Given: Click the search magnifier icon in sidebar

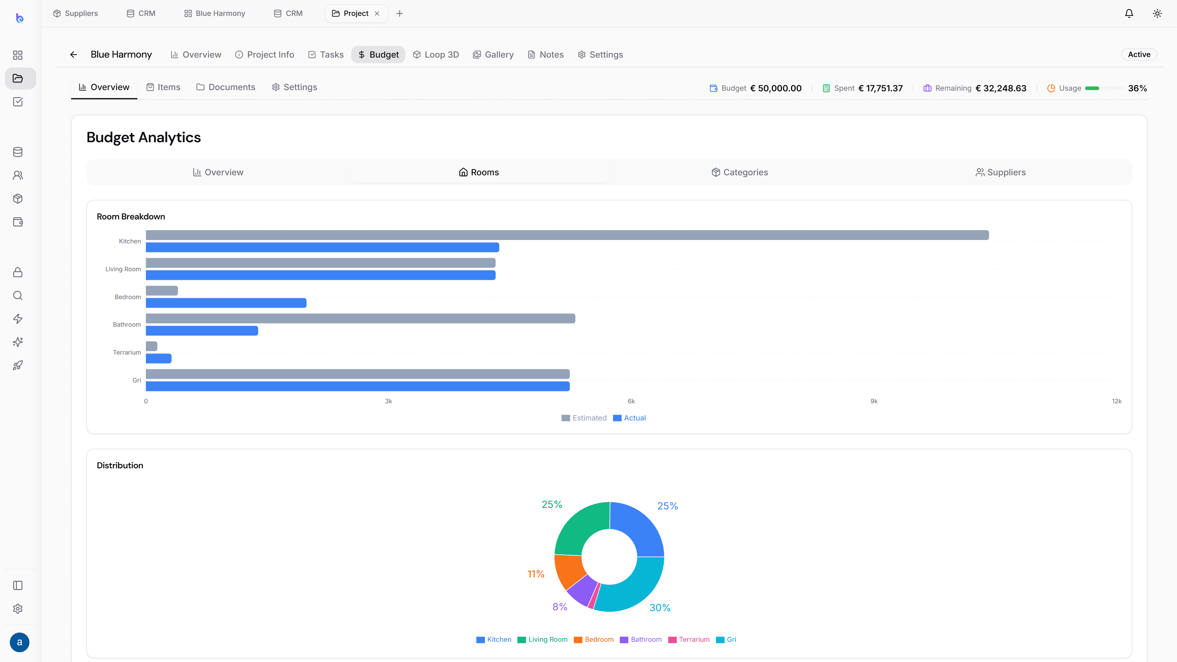Looking at the screenshot, I should 18,295.
